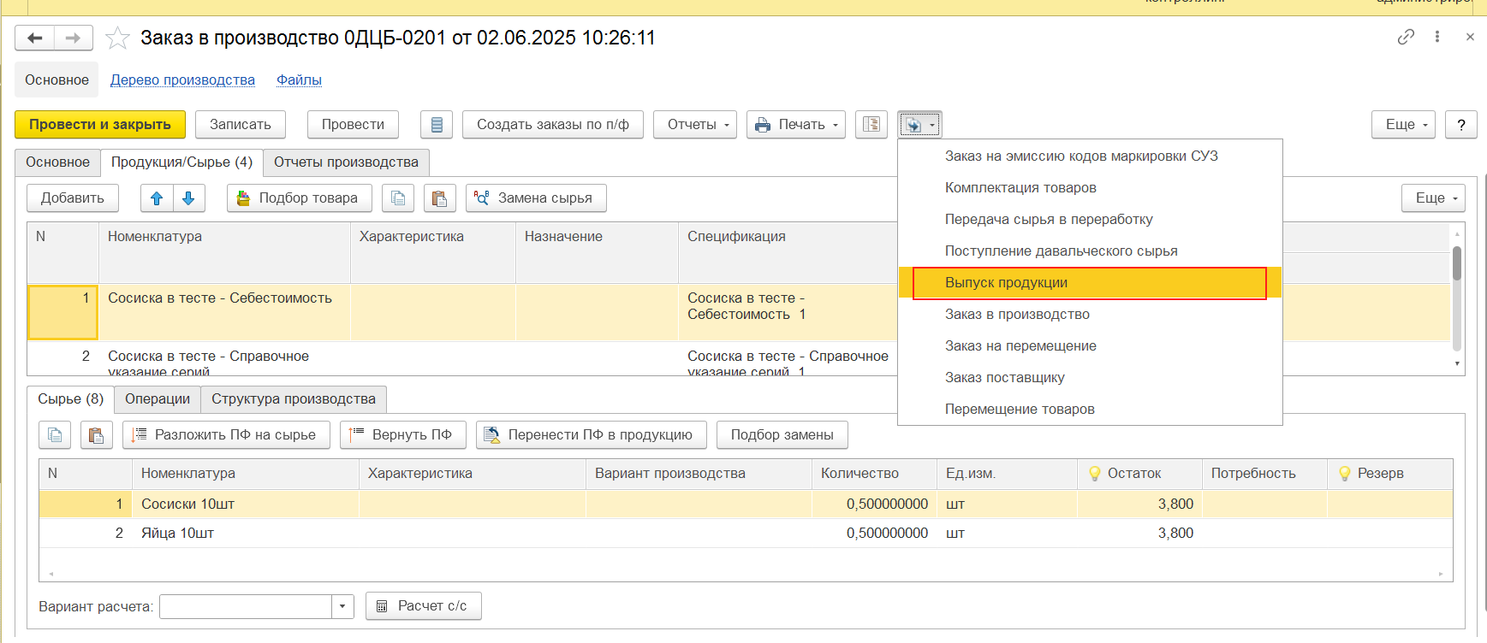1487x643 pixels.
Task: Click the document movements list icon
Action: (437, 125)
